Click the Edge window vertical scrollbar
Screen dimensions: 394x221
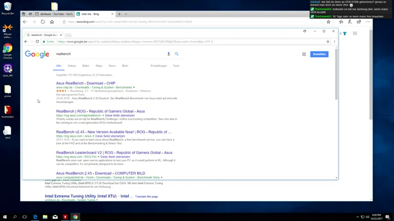coord(370,75)
